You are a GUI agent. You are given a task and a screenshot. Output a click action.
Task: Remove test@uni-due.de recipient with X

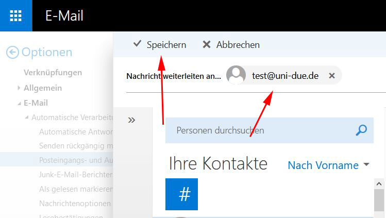[x=332, y=76]
